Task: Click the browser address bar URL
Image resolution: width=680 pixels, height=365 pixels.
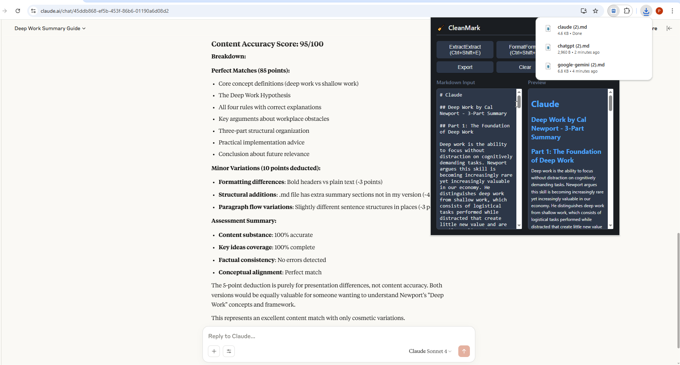Action: tap(105, 11)
